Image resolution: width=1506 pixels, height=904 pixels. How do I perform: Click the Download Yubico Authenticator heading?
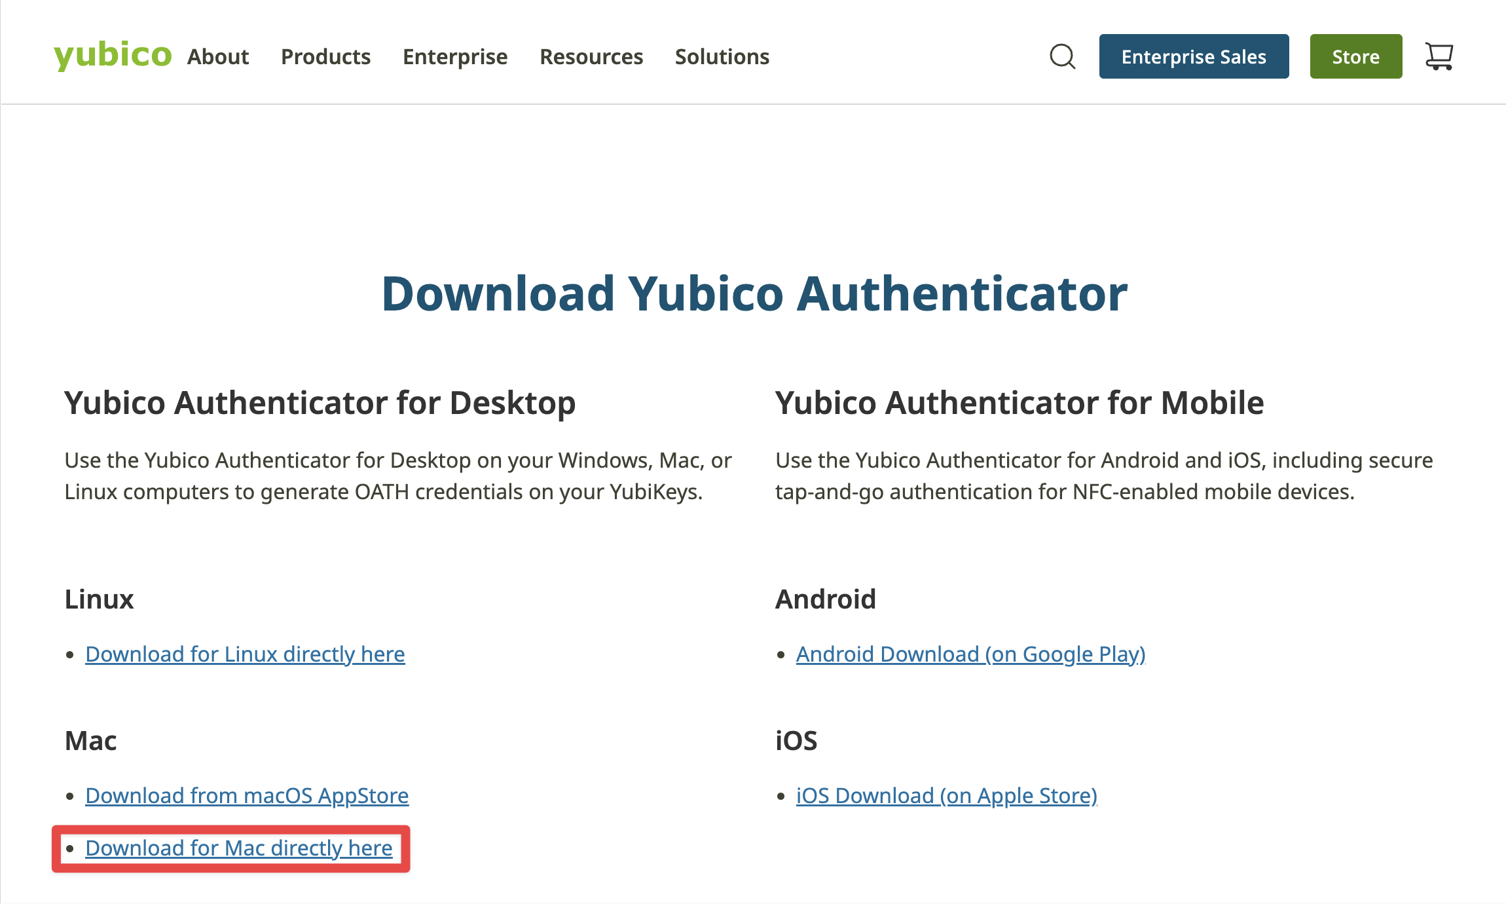pos(754,293)
